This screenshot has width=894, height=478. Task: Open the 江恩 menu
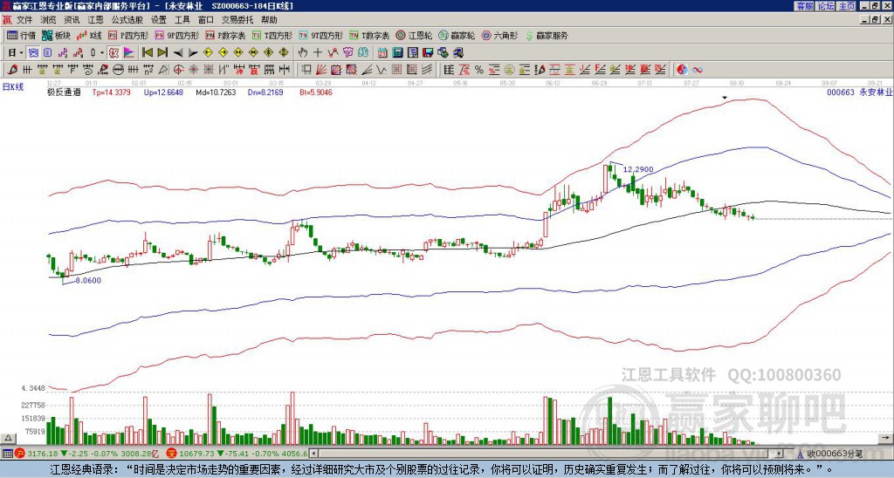click(x=95, y=20)
